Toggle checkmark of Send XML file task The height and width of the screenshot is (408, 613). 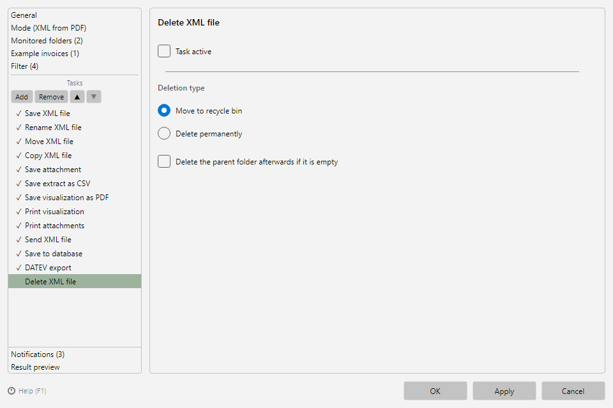(19, 240)
